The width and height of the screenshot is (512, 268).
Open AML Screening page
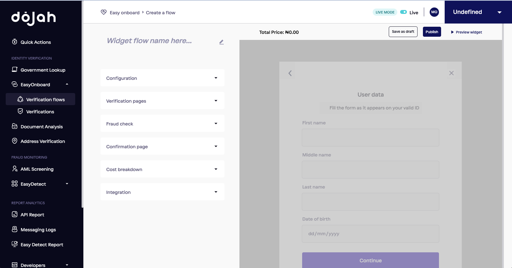coord(37,169)
